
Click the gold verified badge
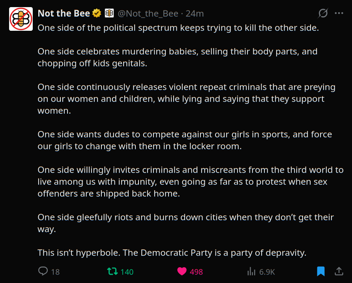[x=97, y=13]
